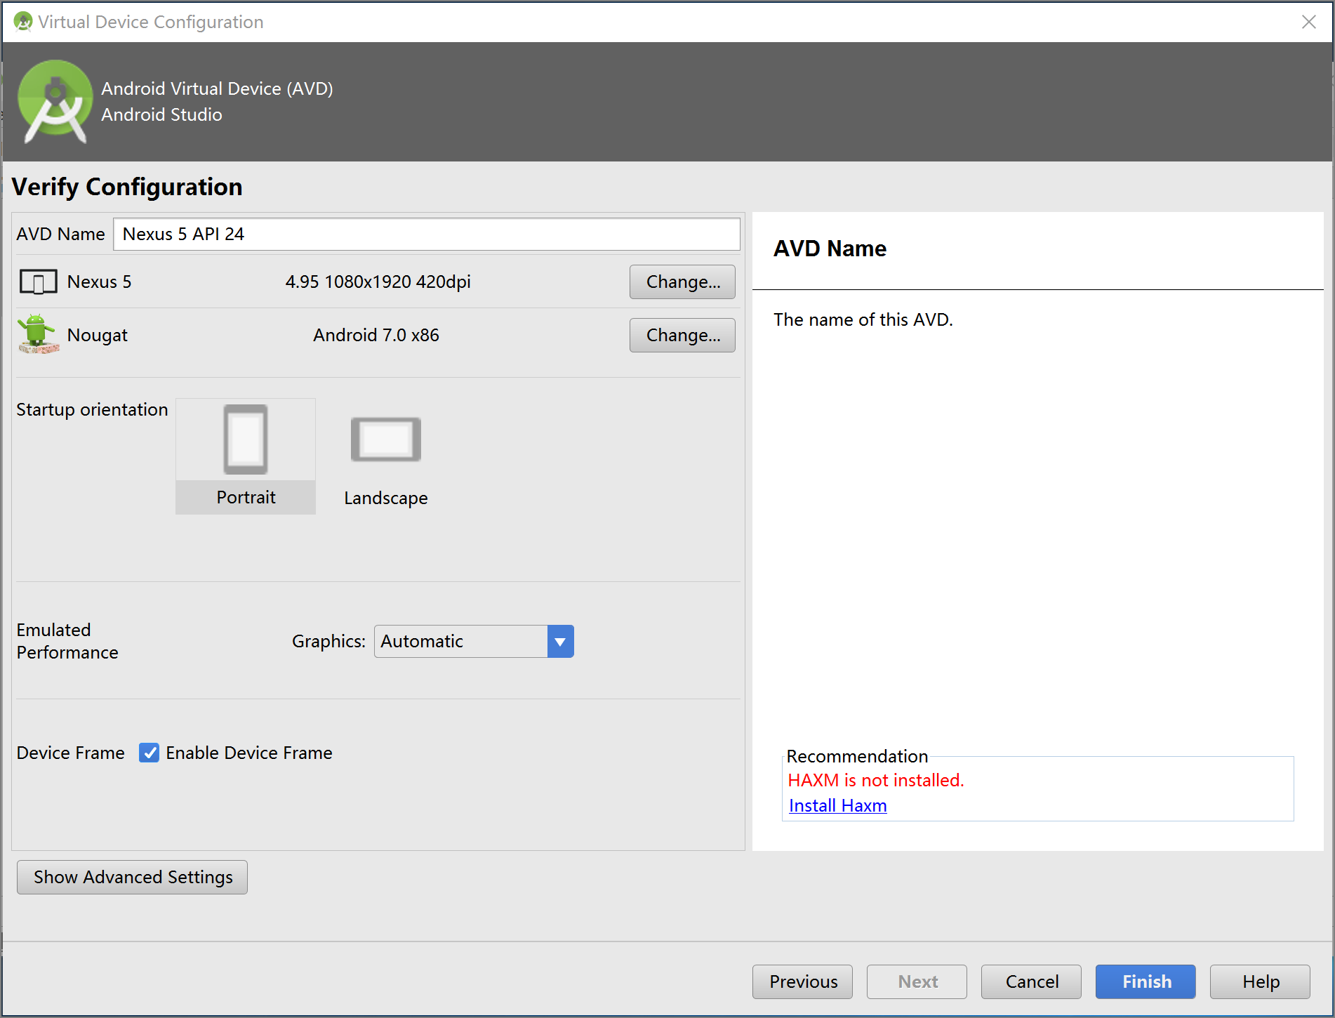1335x1018 pixels.
Task: Change the Nougat system image
Action: pyautogui.click(x=682, y=336)
